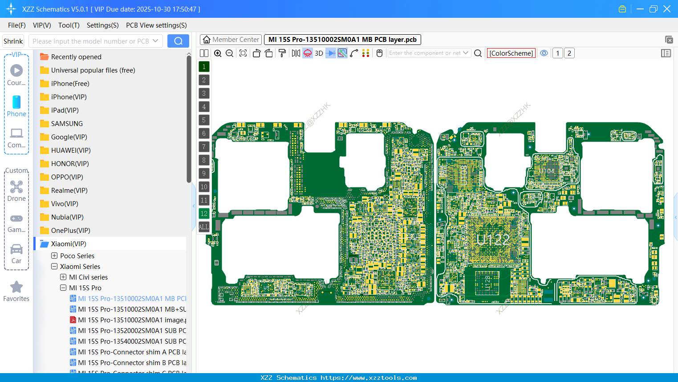Toggle the net routing display icon
Screen dimensions: 678x382
coord(342,53)
